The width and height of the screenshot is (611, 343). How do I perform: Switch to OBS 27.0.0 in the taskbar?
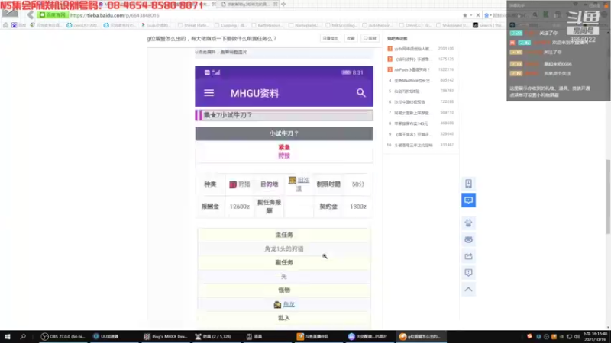click(x=63, y=336)
